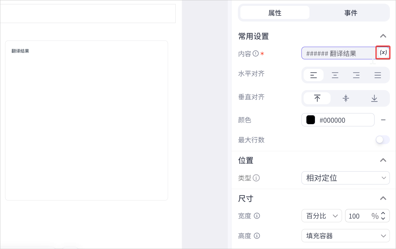Click the minus icon beside the color field

pyautogui.click(x=383, y=120)
